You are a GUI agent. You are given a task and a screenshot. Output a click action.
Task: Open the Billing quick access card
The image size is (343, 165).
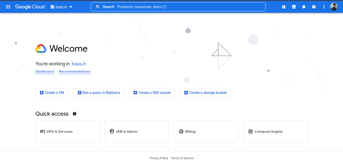[x=206, y=131]
